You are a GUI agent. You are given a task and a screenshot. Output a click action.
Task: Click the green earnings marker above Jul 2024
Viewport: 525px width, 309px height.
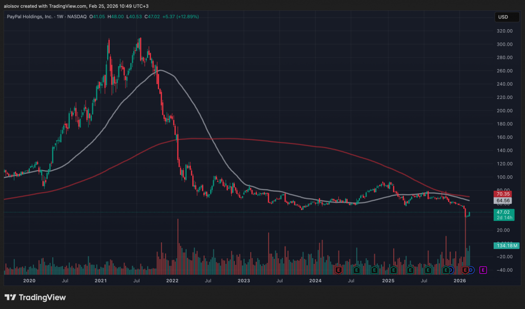point(356,270)
